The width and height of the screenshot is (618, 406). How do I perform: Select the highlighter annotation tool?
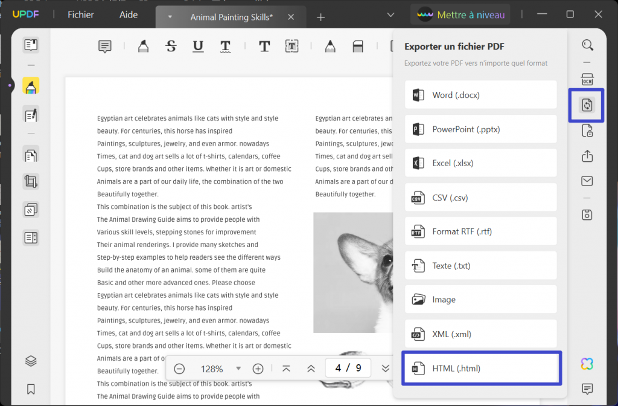143,46
